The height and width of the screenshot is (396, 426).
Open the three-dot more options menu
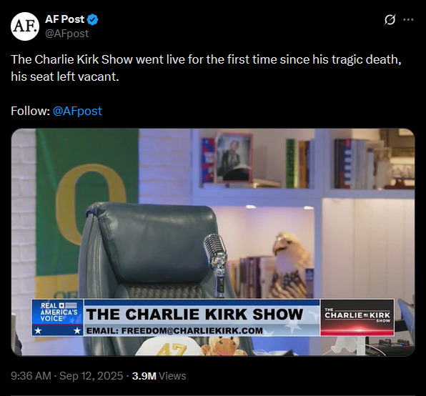tap(408, 19)
